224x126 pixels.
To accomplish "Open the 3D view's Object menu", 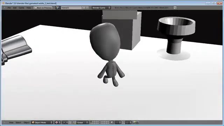I will (27, 122).
